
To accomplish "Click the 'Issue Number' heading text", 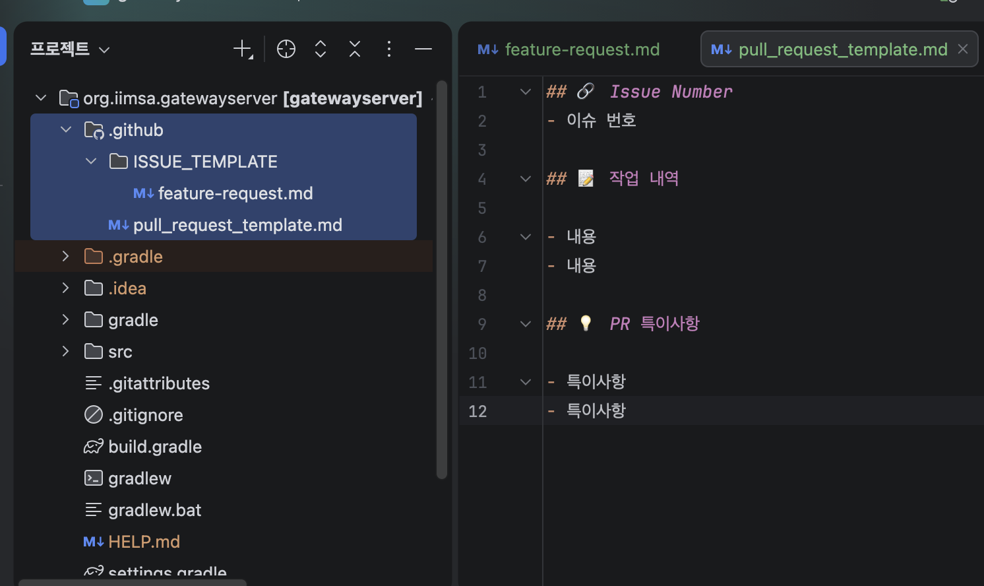I will click(x=671, y=92).
